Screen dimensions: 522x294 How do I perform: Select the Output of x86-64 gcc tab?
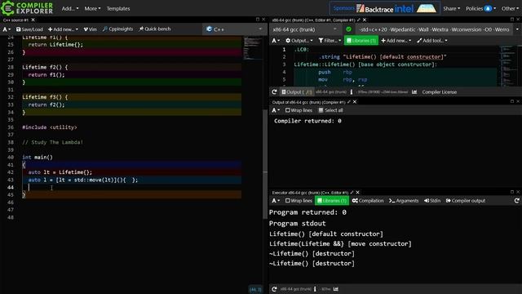[308, 102]
